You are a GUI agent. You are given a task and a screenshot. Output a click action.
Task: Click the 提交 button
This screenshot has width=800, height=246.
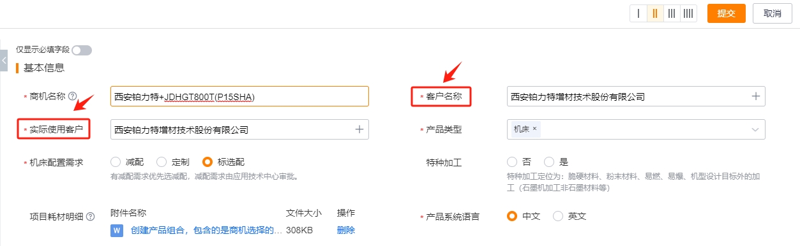point(727,13)
